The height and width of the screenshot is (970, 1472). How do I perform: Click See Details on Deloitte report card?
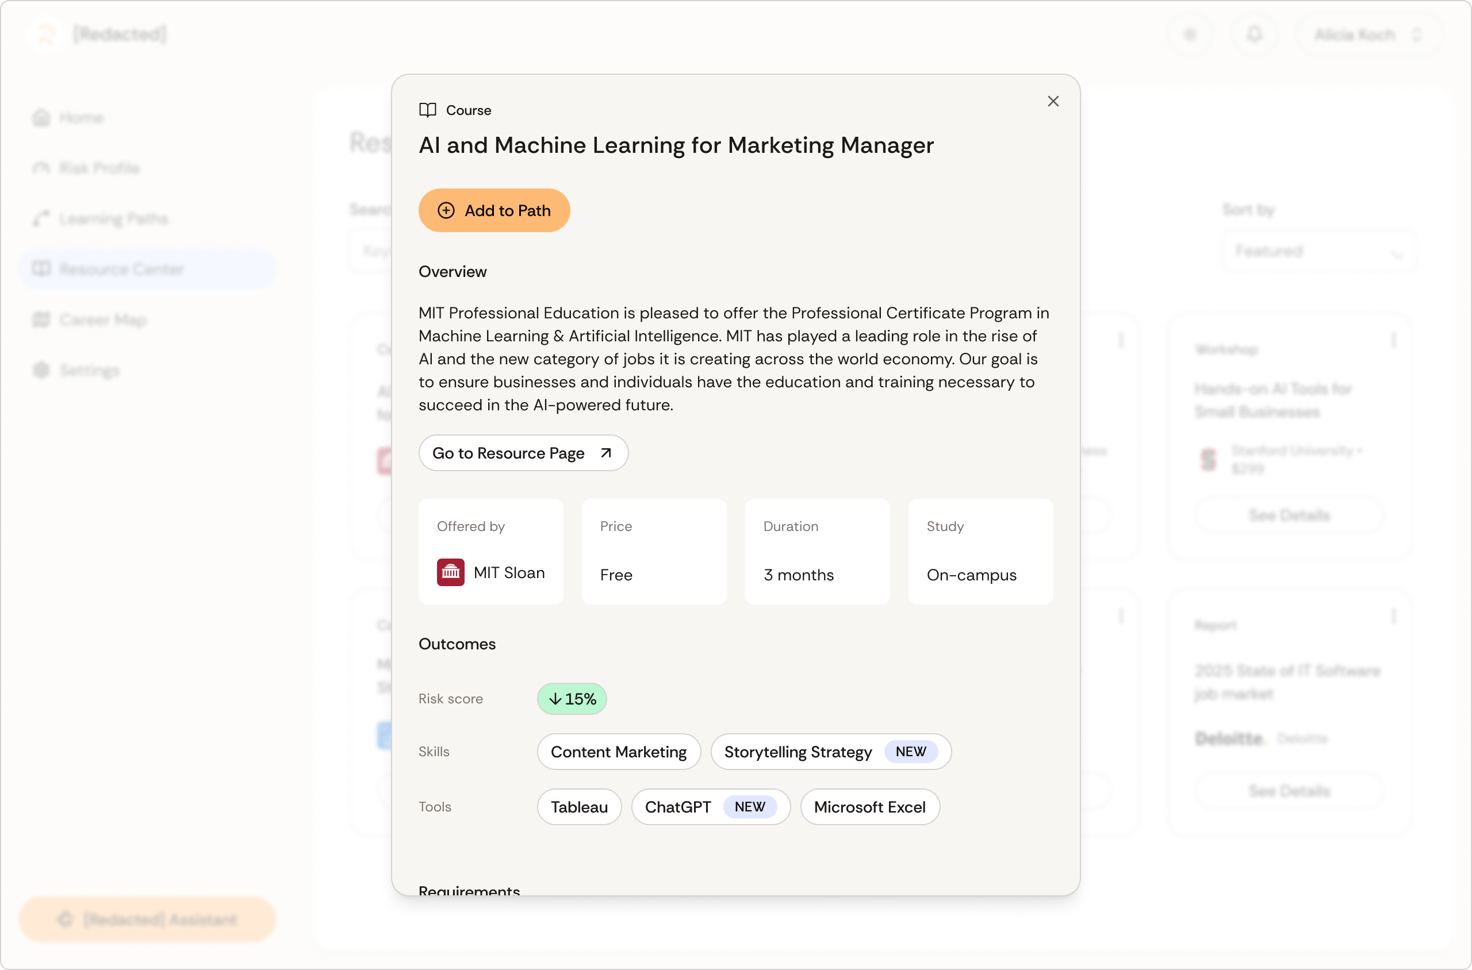pos(1289,791)
